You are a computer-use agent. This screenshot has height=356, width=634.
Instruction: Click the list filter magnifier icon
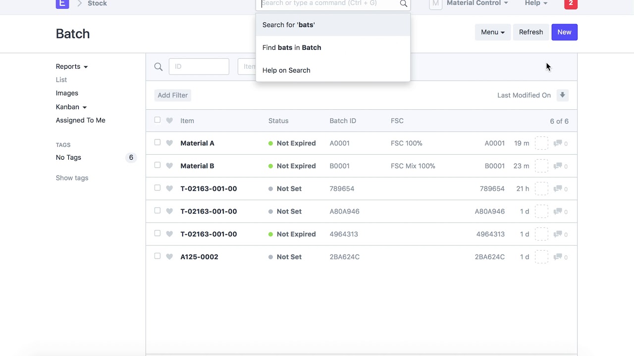158,67
